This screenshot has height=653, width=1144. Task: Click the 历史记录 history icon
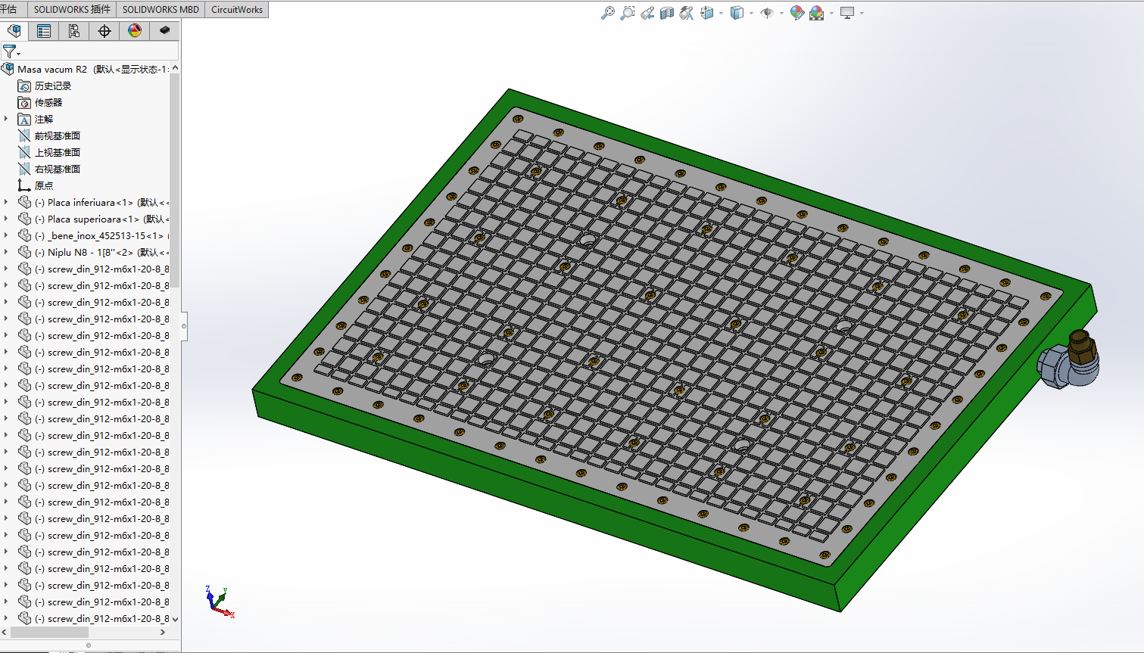(x=24, y=86)
